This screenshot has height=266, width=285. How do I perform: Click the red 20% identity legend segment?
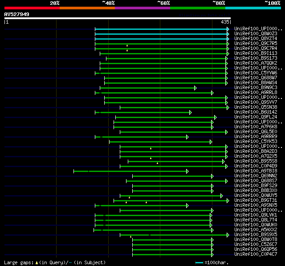[32, 8]
